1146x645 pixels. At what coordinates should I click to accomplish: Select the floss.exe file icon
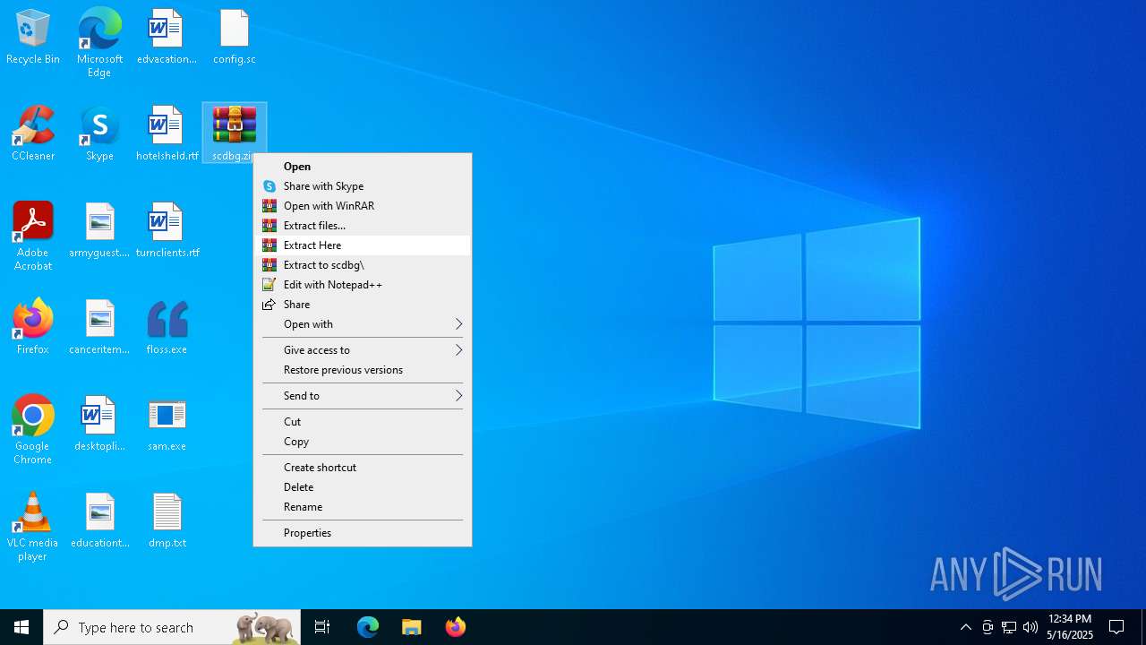click(x=167, y=328)
